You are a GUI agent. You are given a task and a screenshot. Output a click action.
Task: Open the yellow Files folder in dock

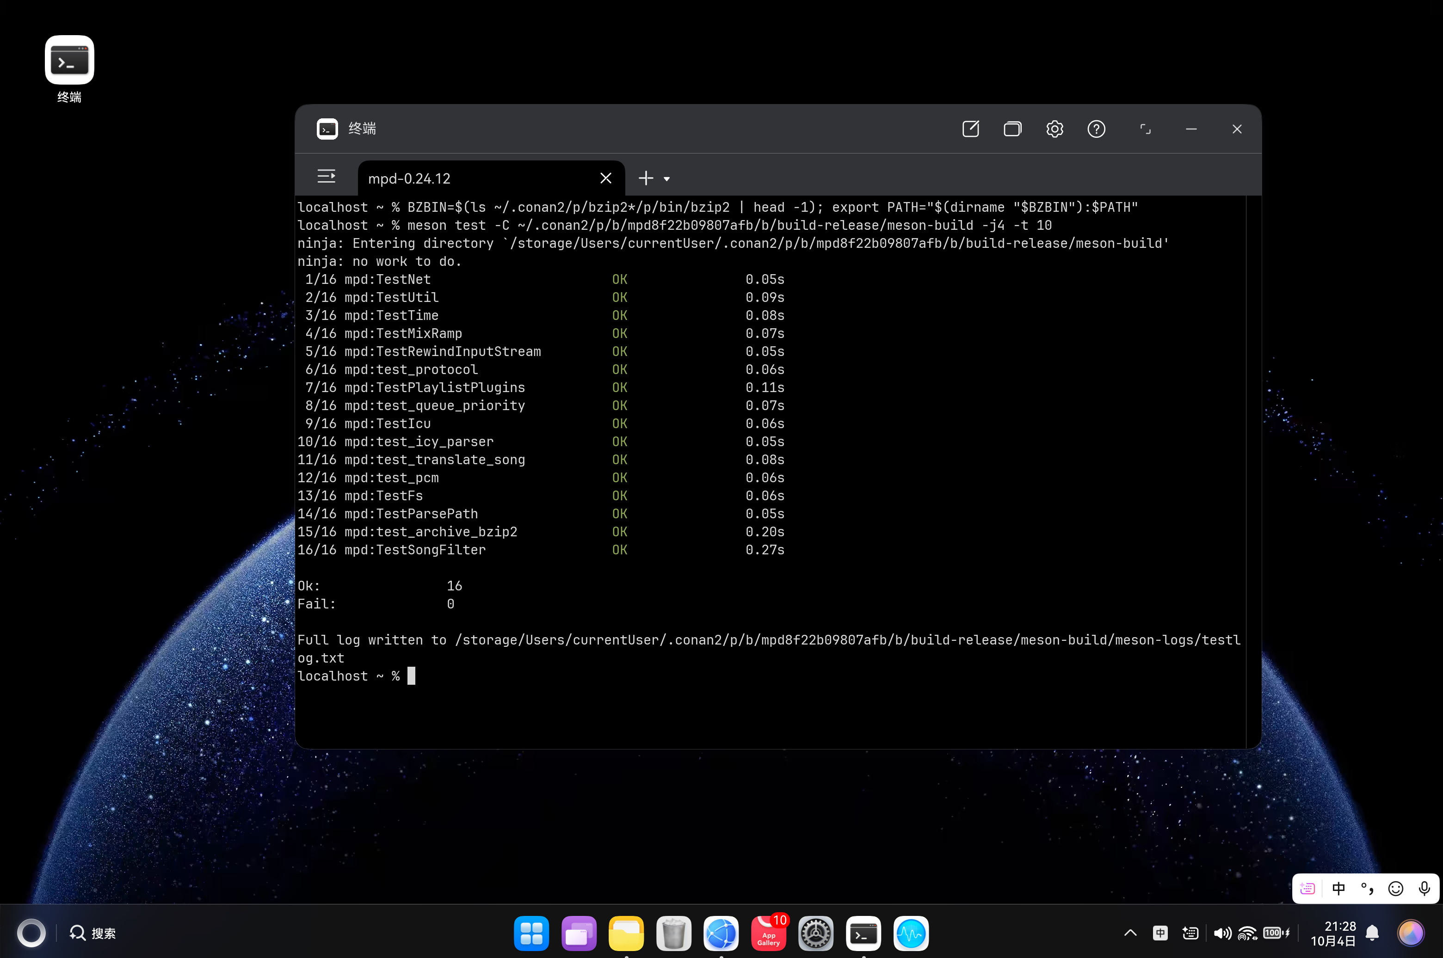(626, 933)
